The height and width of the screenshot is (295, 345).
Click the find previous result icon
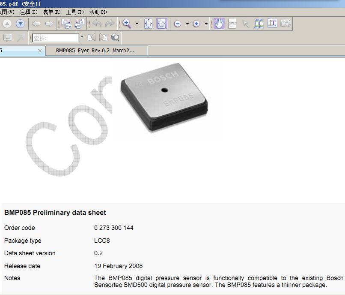coord(92,38)
